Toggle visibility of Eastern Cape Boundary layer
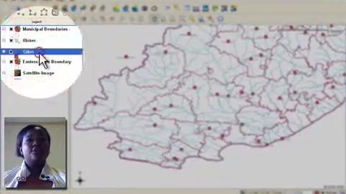Image resolution: width=346 pixels, height=194 pixels. (x=11, y=62)
